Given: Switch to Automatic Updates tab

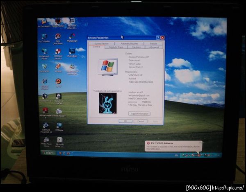Looking at the screenshot, I should 129,43.
